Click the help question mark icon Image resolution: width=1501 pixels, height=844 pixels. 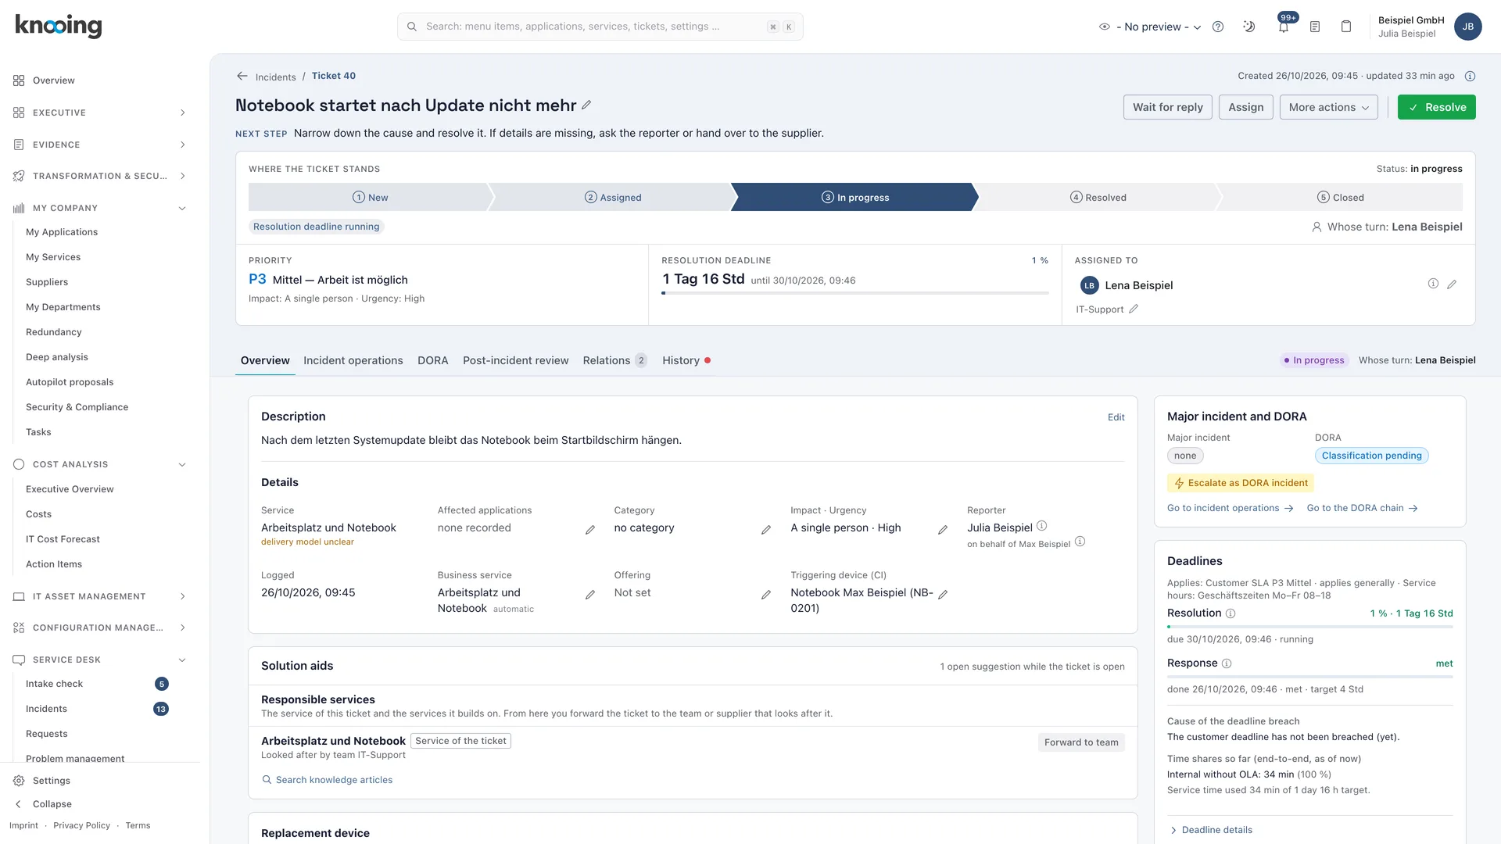click(x=1218, y=27)
